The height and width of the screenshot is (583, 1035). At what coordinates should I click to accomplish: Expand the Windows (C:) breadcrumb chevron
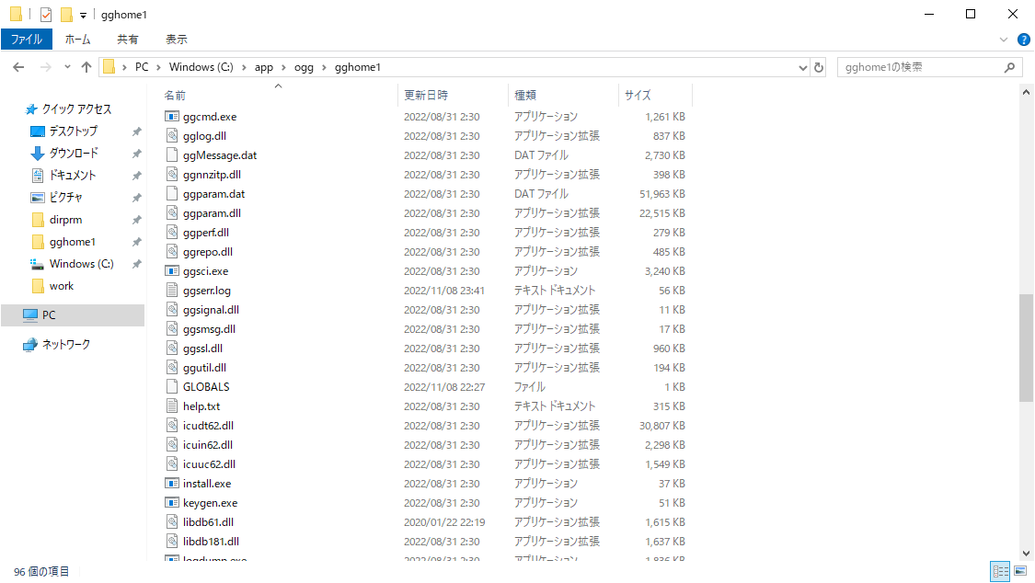[244, 67]
